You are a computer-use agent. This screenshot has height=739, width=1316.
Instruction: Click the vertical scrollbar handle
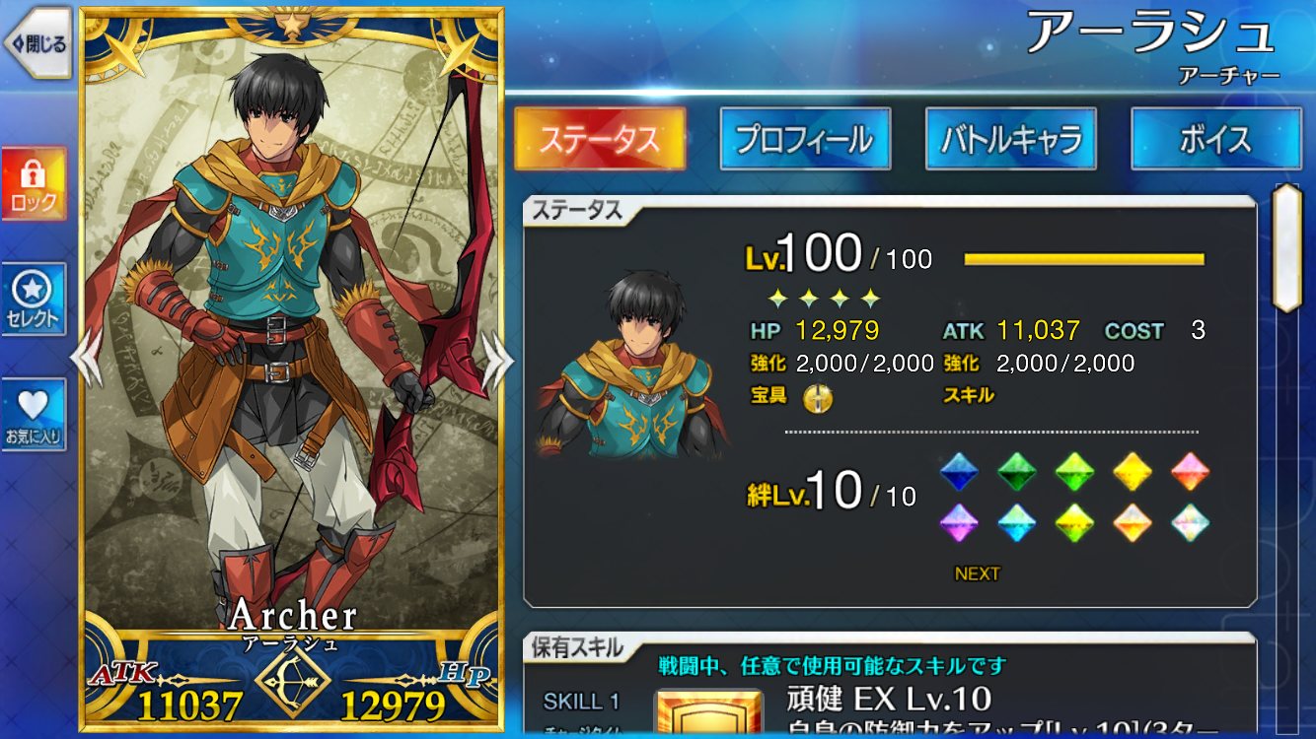pos(1285,247)
